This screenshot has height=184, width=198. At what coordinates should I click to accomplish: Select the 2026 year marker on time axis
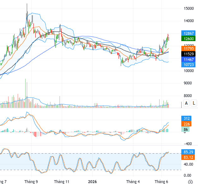coord(92,182)
